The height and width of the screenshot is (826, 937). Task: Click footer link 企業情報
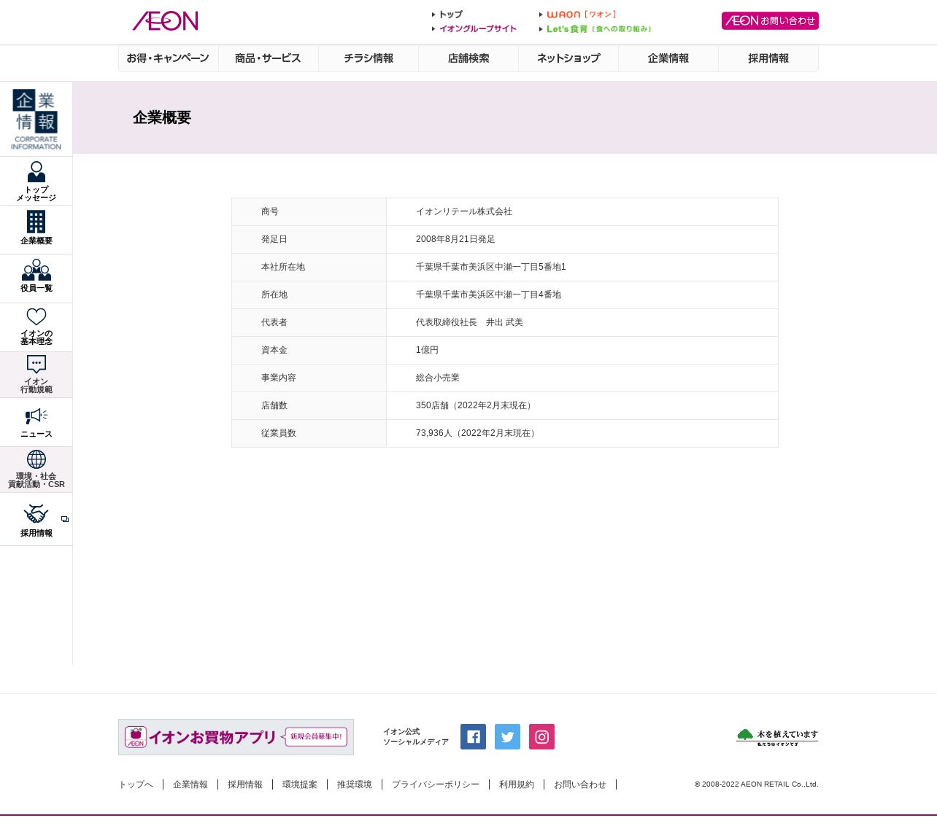click(x=190, y=784)
